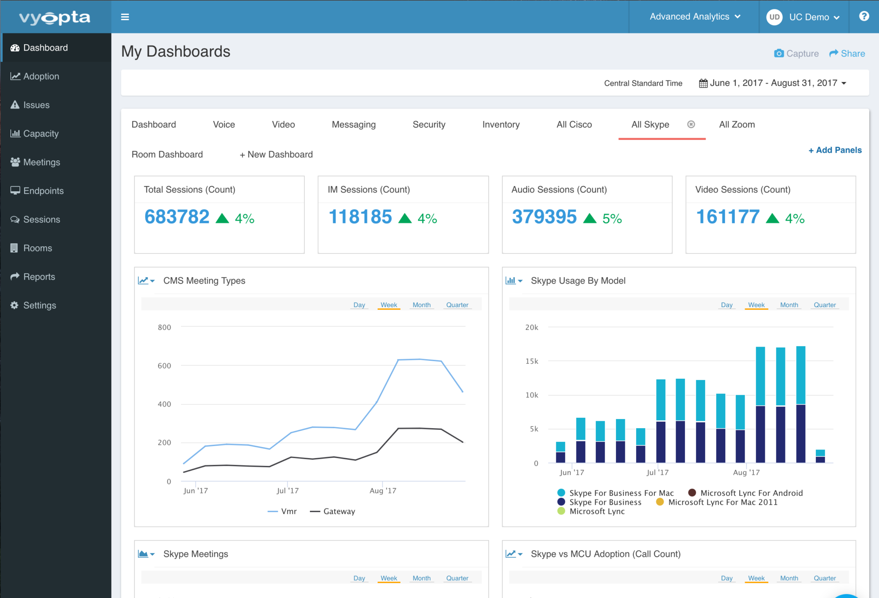Select Month granularity in Skype Usage By Model
879x598 pixels.
(x=789, y=305)
